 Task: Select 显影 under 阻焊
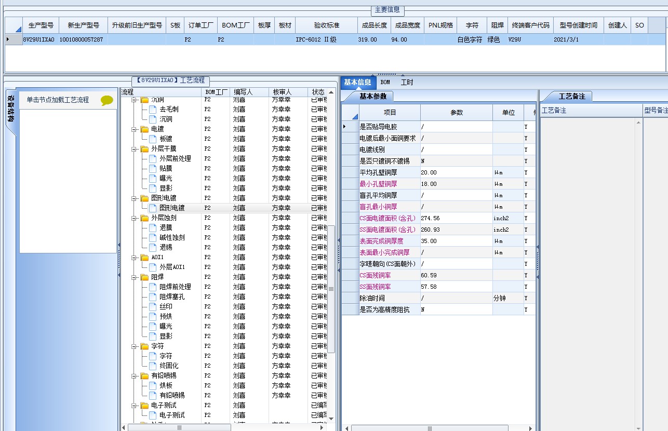(x=166, y=336)
